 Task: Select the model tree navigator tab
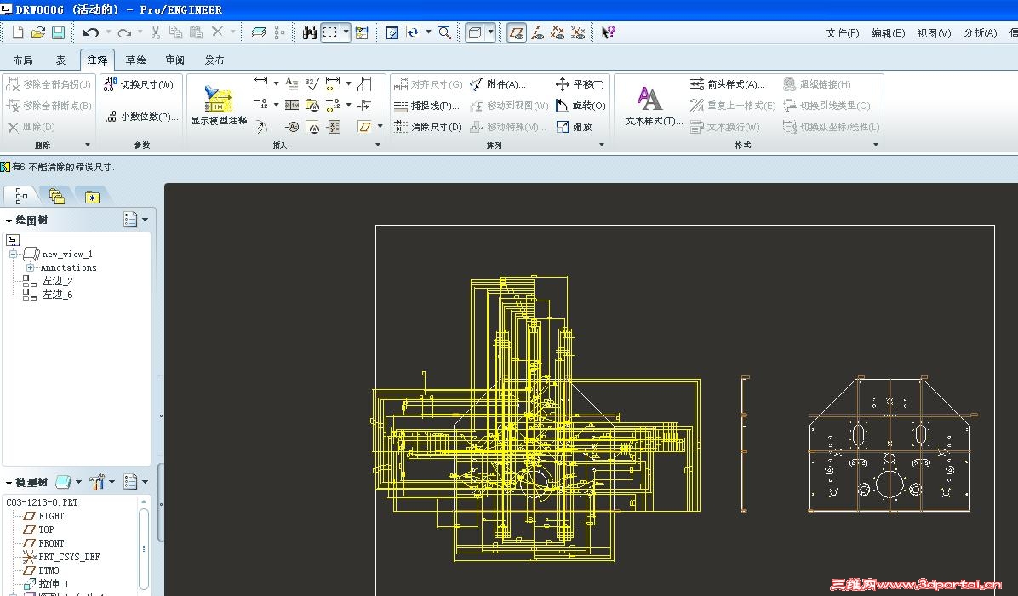[20, 196]
